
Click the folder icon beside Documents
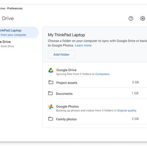(x=50, y=93)
